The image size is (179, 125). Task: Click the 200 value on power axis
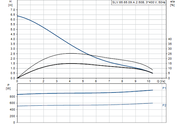pos(12,116)
